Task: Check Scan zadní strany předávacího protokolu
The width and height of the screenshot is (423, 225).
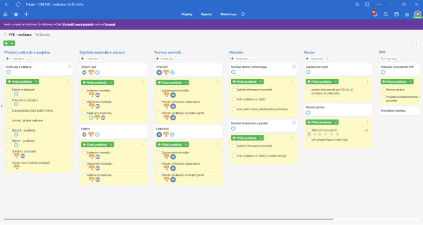Action: point(234,109)
